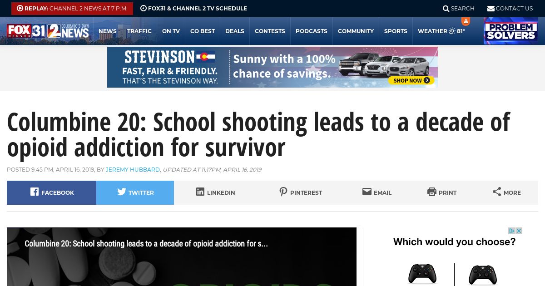Click the LinkedIn logo icon
The width and height of the screenshot is (545, 286).
point(200,192)
